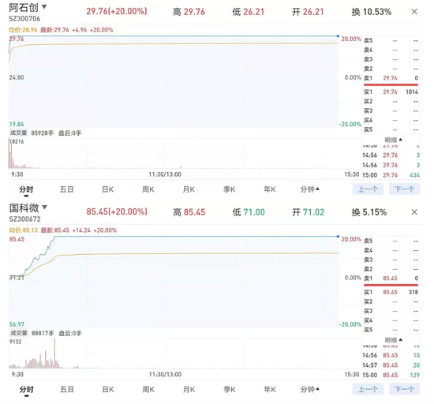Screen dimensions: 434x404
Task: Open stock selector dropdown next to 阿石创
Action: tap(44, 6)
